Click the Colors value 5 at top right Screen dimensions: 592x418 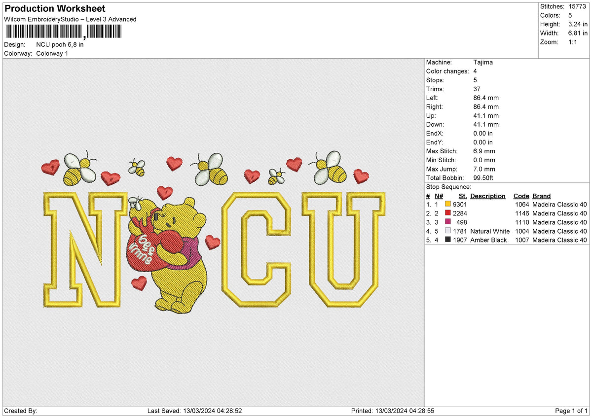(x=570, y=15)
